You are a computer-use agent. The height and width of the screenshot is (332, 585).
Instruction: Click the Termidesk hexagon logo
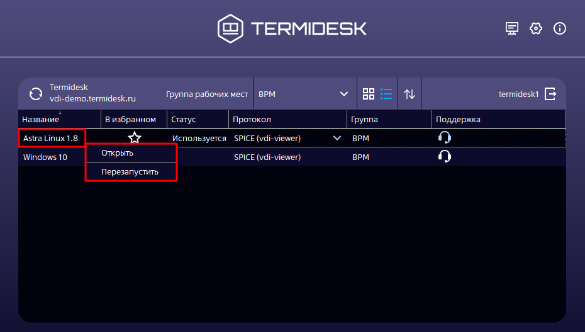[230, 29]
